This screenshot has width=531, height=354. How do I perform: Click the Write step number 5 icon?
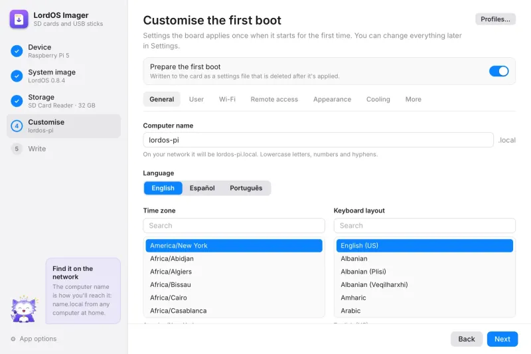(17, 149)
